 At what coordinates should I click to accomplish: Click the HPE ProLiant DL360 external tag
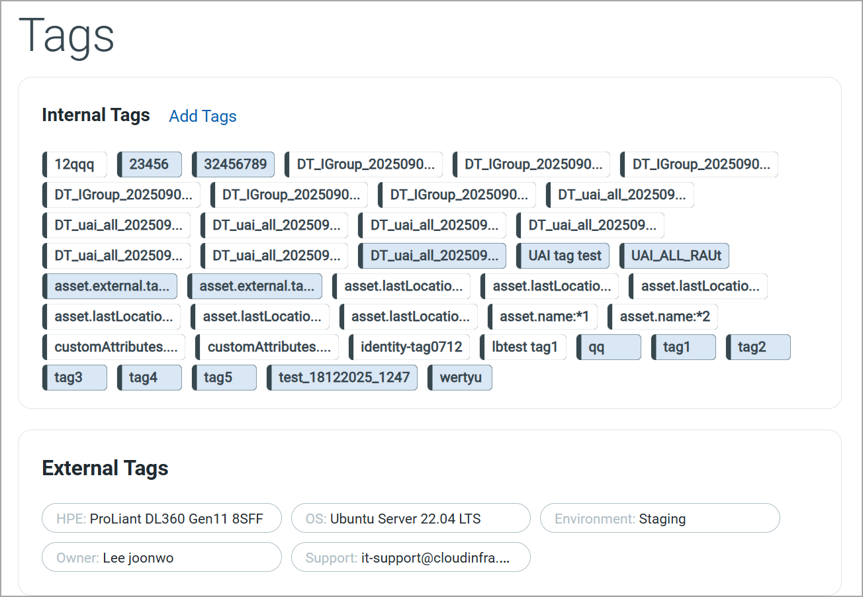[161, 519]
